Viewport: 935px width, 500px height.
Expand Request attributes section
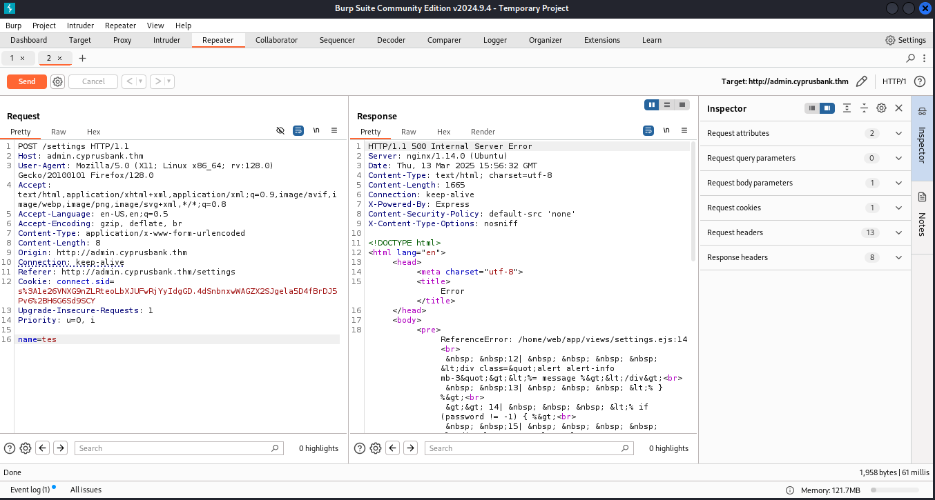click(805, 133)
